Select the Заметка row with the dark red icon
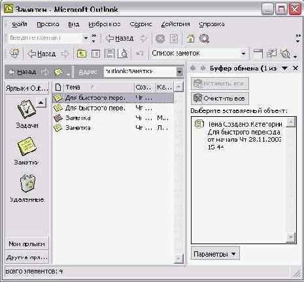 [113, 118]
